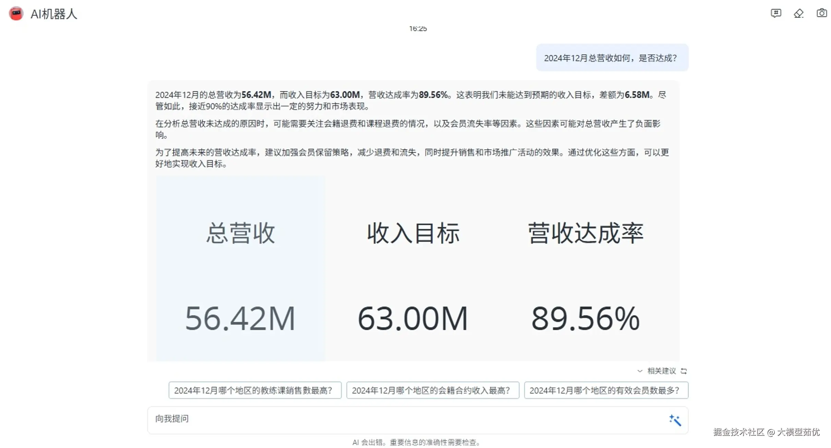Click the AI机器人 title text
Image resolution: width=831 pixels, height=448 pixels.
tap(54, 14)
